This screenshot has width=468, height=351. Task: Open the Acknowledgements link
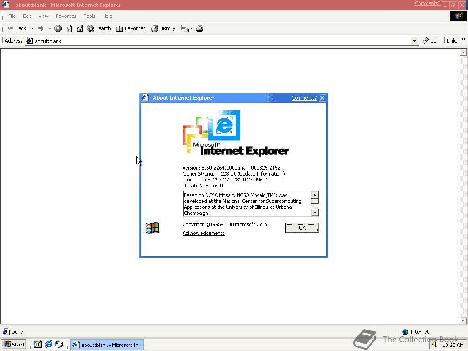pyautogui.click(x=203, y=233)
